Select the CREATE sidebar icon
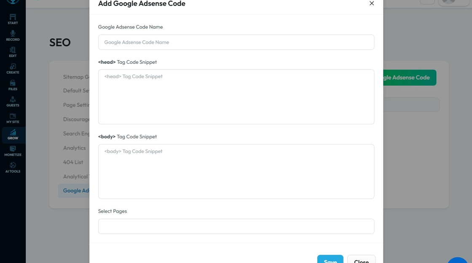This screenshot has width=472, height=263. pos(13,68)
